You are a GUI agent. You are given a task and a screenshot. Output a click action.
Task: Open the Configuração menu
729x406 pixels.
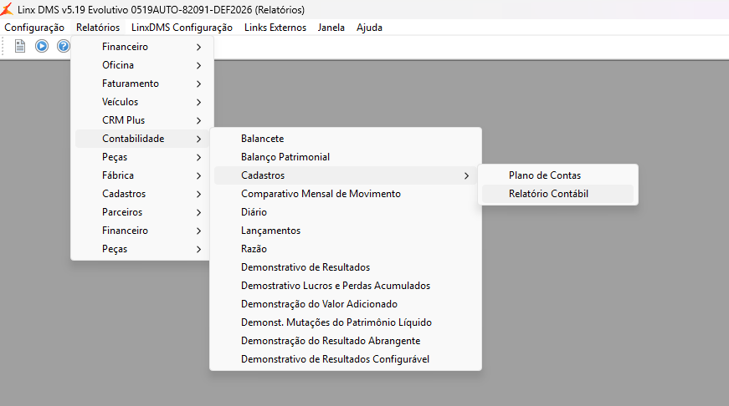[x=34, y=28]
